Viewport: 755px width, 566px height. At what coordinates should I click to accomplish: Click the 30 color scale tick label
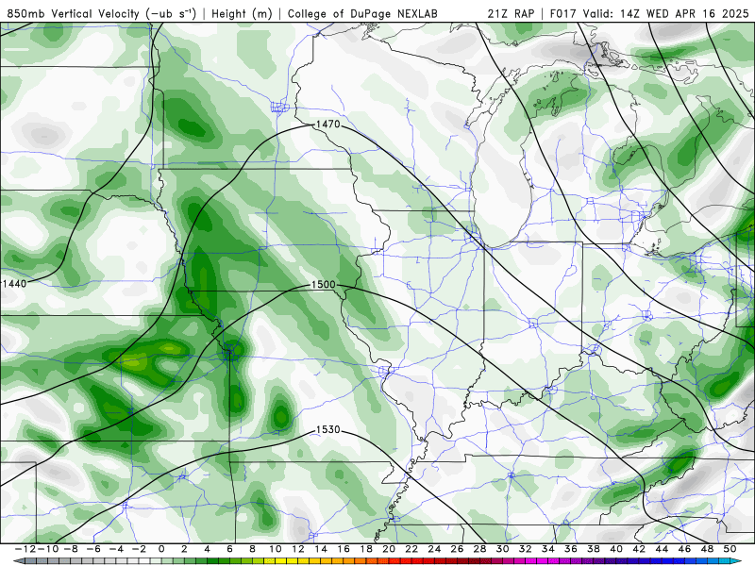(x=502, y=549)
